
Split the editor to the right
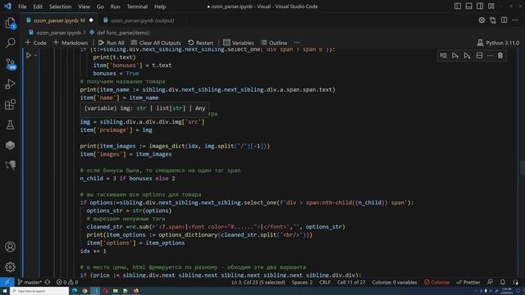[504, 20]
